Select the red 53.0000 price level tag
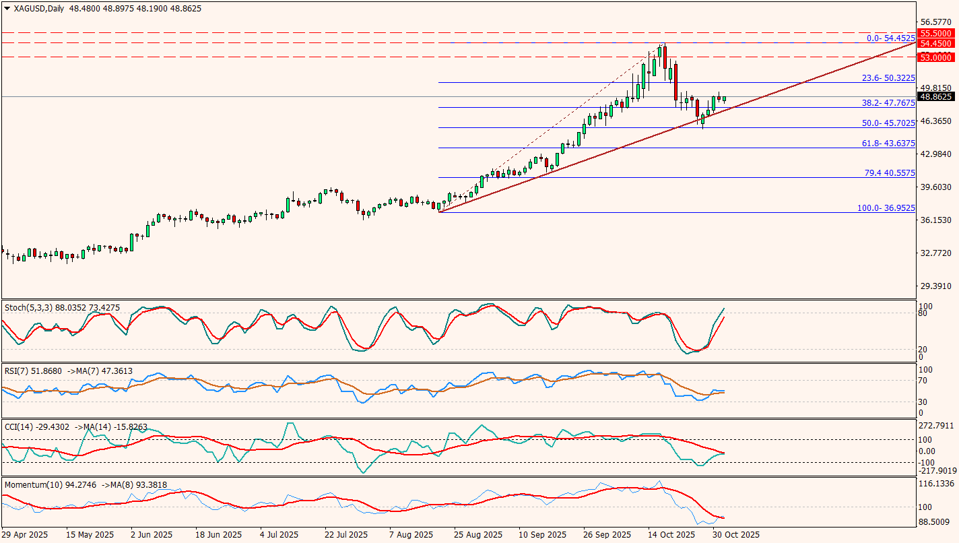959x543 pixels. pyautogui.click(x=936, y=58)
